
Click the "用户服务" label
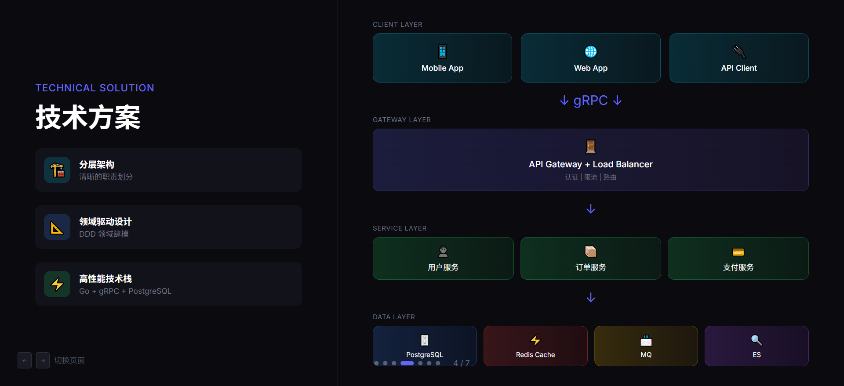pos(443,267)
